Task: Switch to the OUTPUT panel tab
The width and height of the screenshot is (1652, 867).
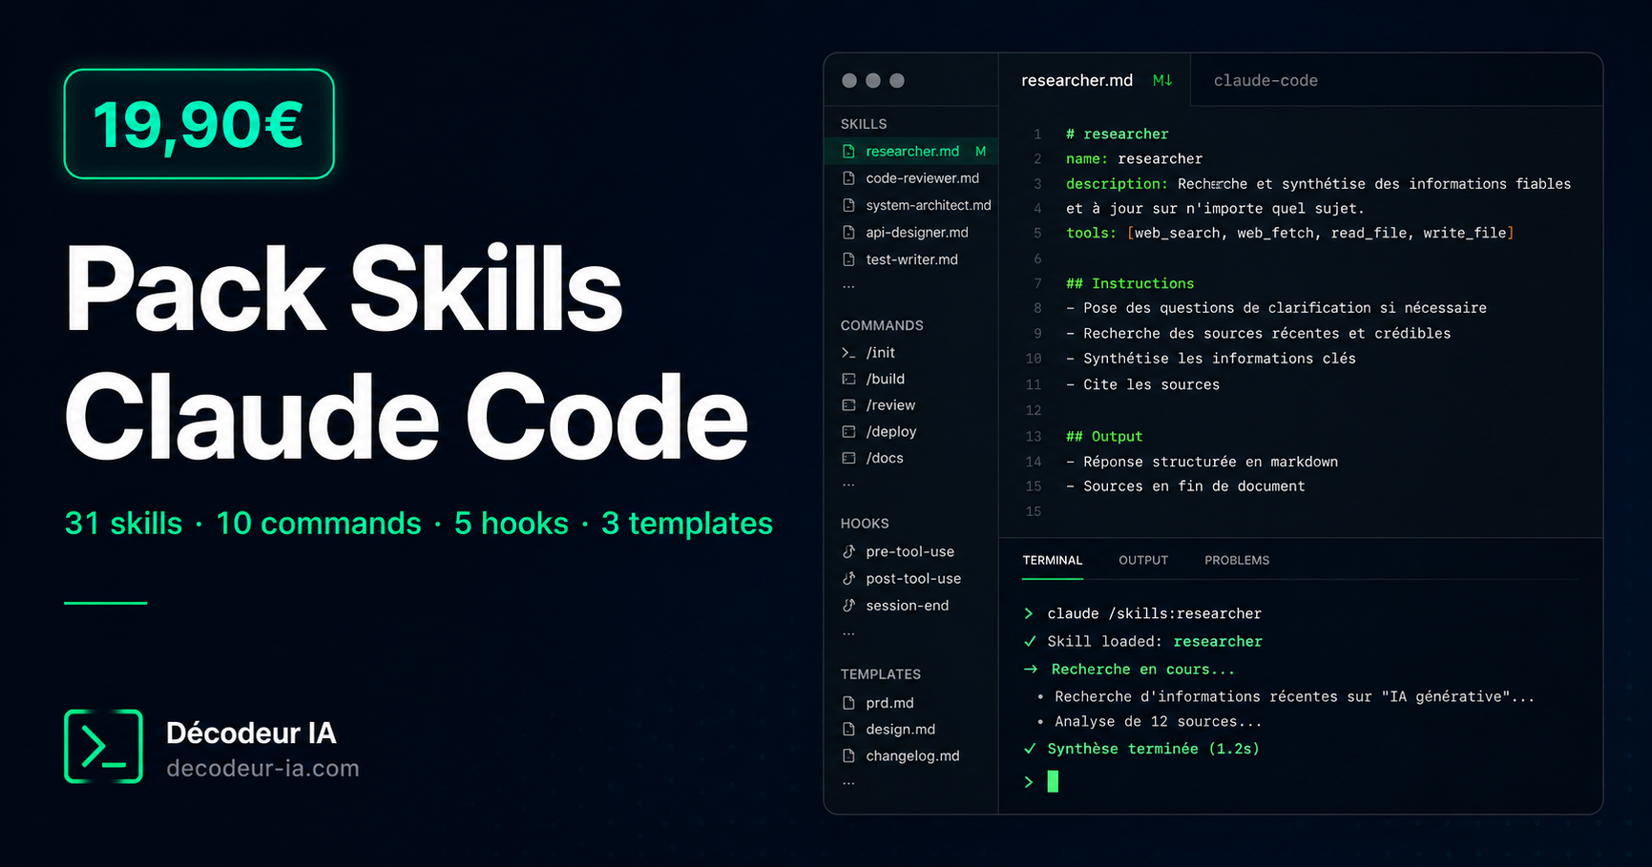Action: tap(1143, 560)
